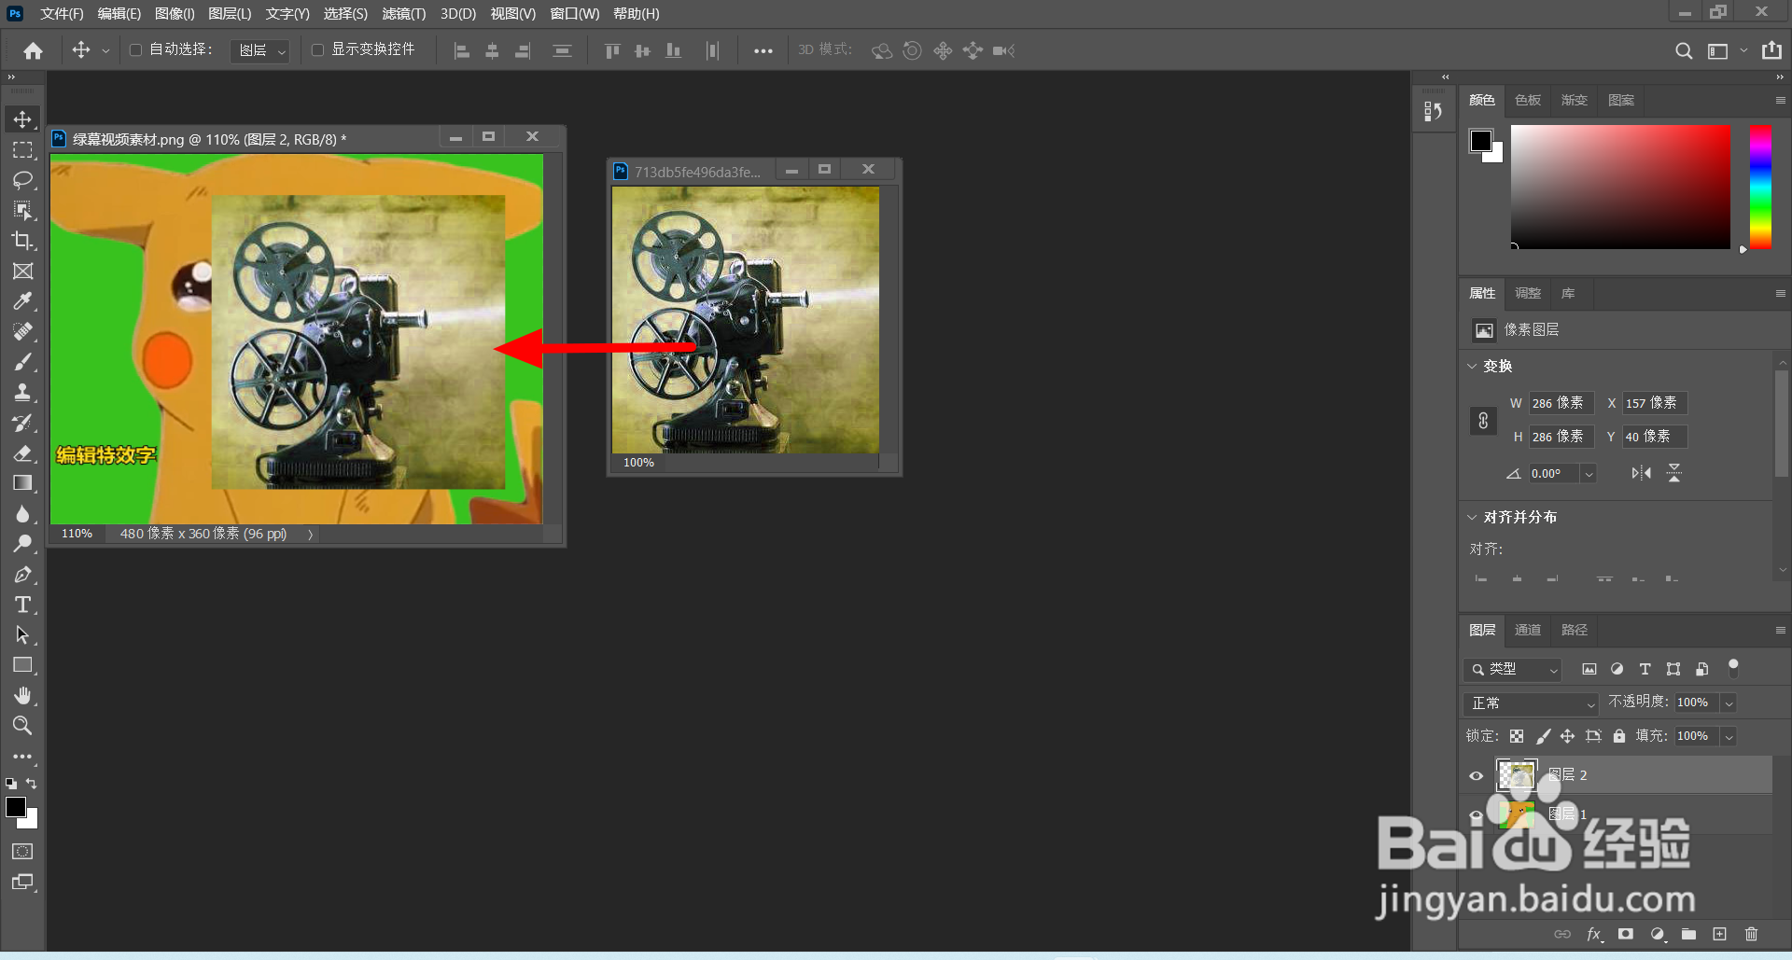This screenshot has width=1792, height=960.
Task: Click the Home icon in options bar
Action: [x=34, y=50]
